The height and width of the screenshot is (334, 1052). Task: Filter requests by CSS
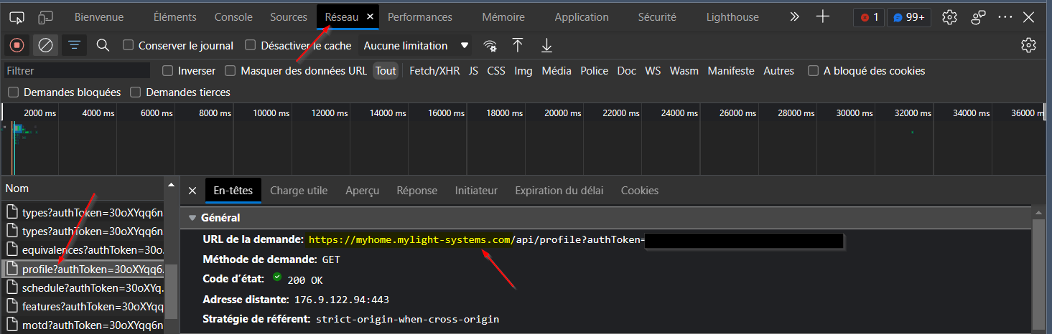[496, 70]
